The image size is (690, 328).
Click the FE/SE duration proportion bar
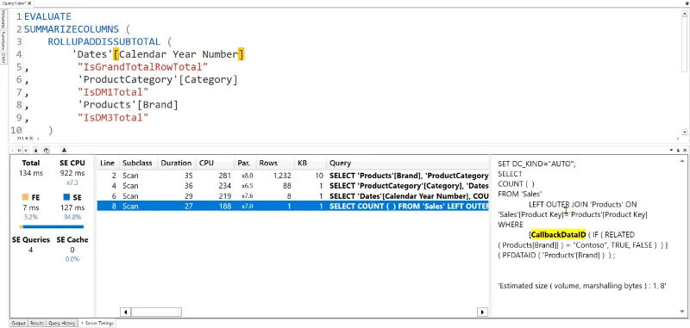[x=52, y=226]
